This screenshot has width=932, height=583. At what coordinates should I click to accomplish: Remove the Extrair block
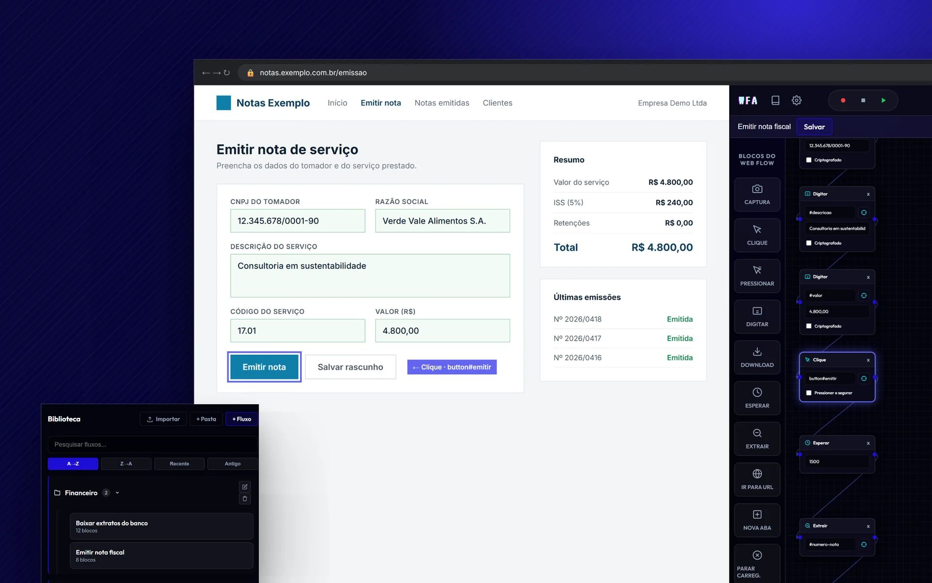pyautogui.click(x=868, y=527)
